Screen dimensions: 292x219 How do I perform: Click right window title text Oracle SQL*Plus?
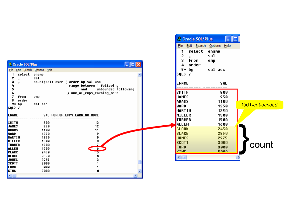click(197, 39)
